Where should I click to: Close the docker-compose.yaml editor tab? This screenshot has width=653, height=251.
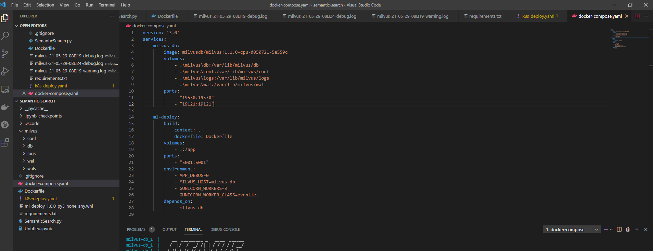(627, 16)
